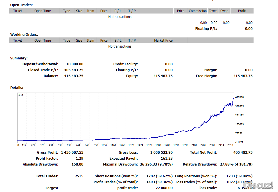
Task: Click the 1057 x-axis tick label
Action: point(104,145)
